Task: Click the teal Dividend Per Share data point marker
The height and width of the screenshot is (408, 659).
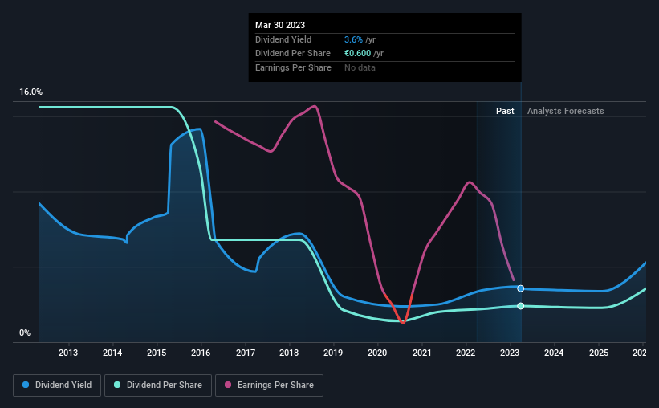Action: 520,306
